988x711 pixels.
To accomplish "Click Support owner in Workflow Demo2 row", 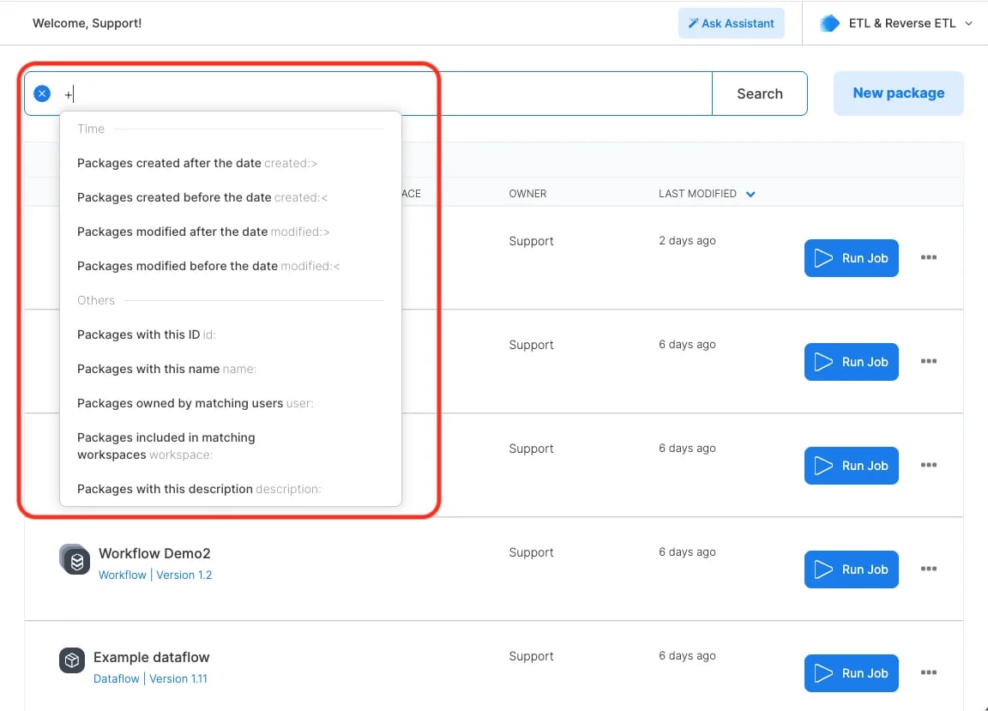I will [x=531, y=553].
